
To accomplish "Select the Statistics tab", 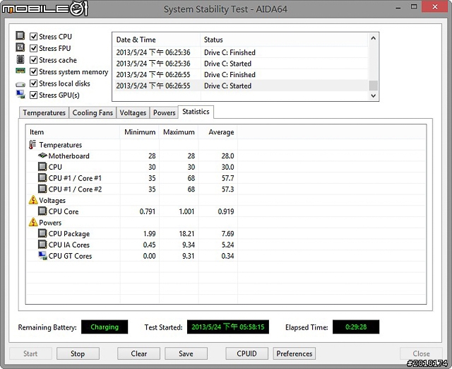I will pos(196,112).
